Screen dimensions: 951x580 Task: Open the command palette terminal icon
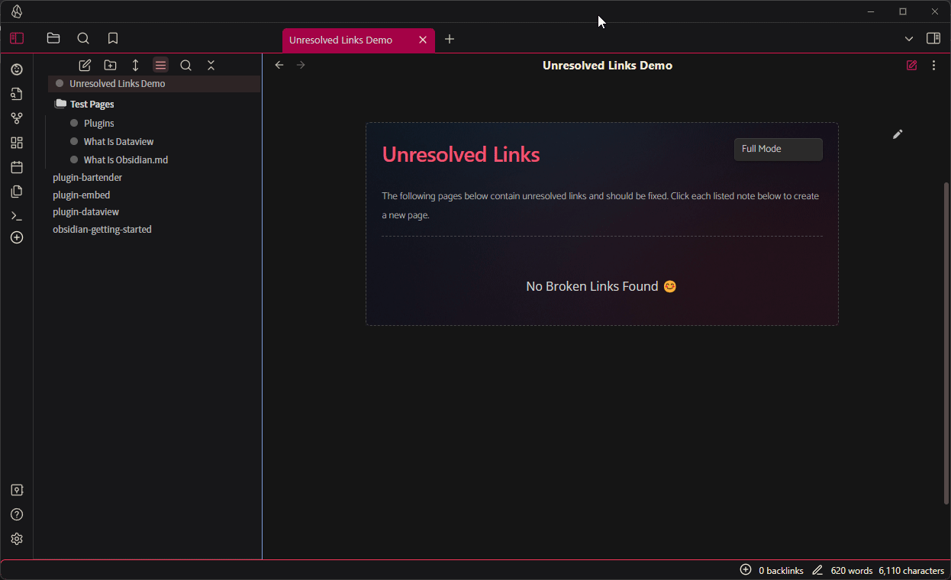point(17,216)
